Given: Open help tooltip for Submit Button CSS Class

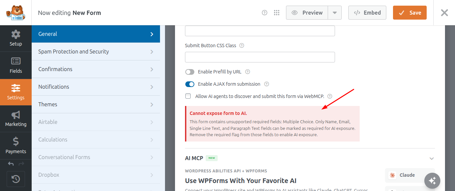Looking at the screenshot, I should (242, 46).
